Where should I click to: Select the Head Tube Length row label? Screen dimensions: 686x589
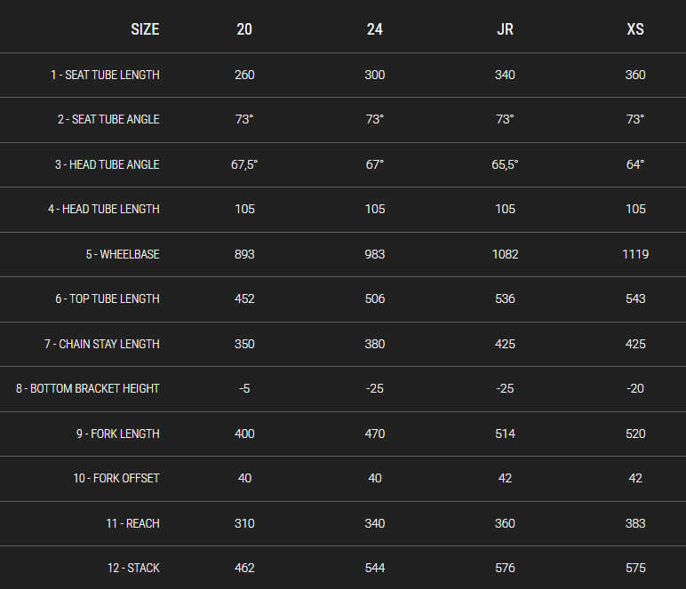(x=104, y=209)
